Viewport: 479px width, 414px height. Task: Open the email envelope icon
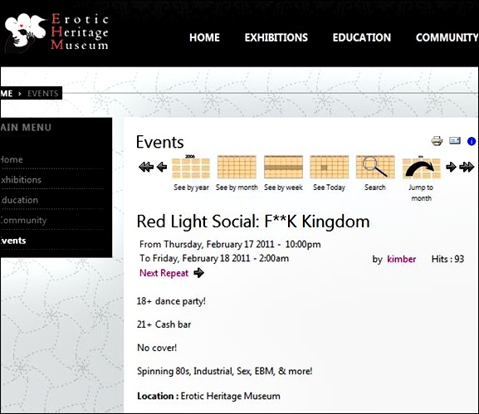pos(455,141)
